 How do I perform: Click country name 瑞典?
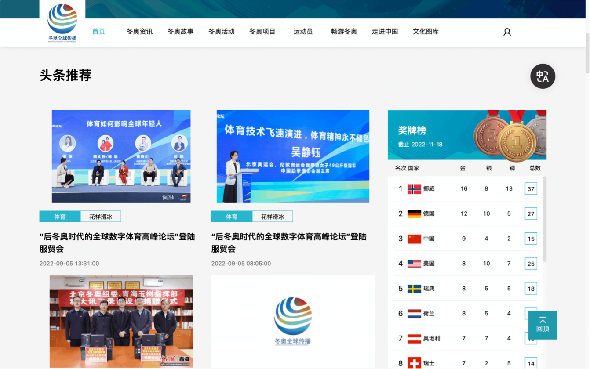(429, 289)
